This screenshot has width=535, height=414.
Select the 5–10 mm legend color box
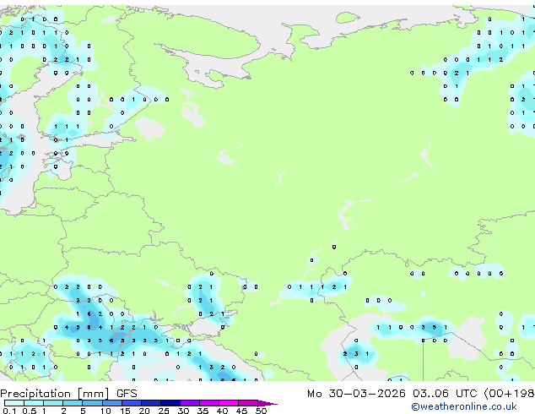point(93,403)
